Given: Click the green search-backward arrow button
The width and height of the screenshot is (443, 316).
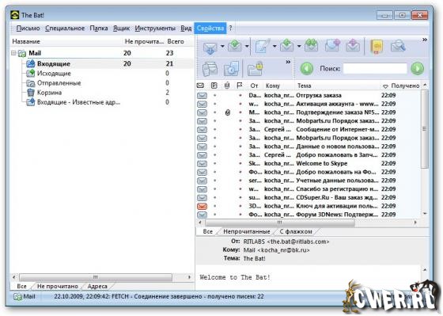Looking at the screenshot, I should point(307,68).
